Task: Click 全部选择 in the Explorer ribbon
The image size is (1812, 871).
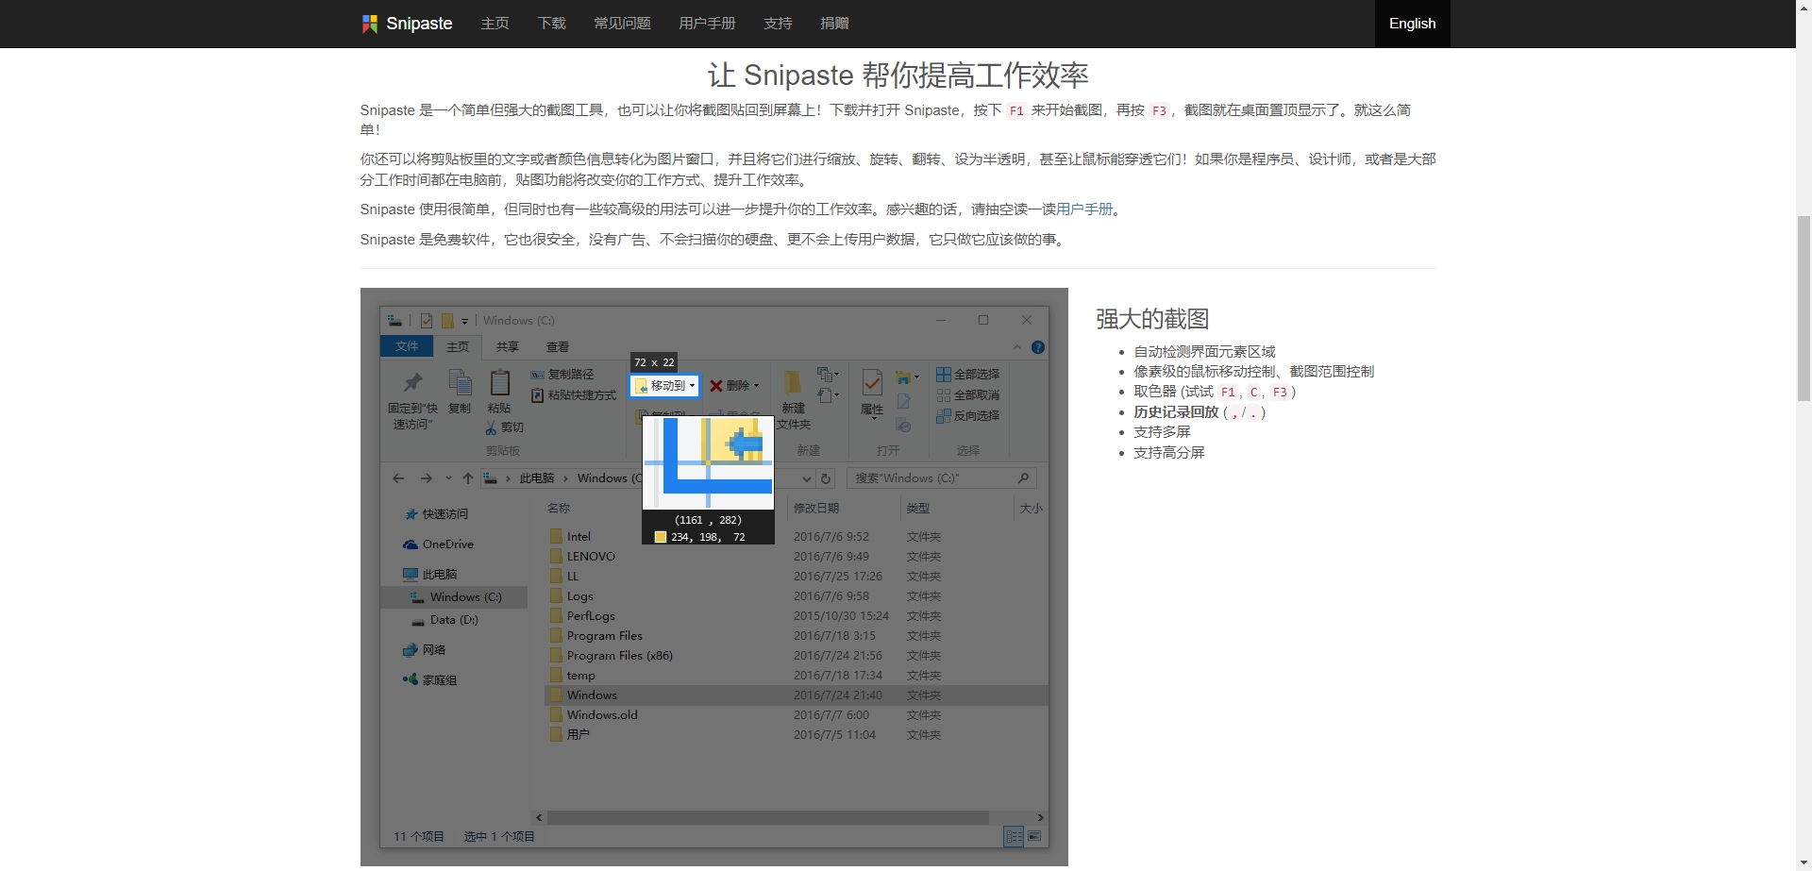Action: click(967, 375)
